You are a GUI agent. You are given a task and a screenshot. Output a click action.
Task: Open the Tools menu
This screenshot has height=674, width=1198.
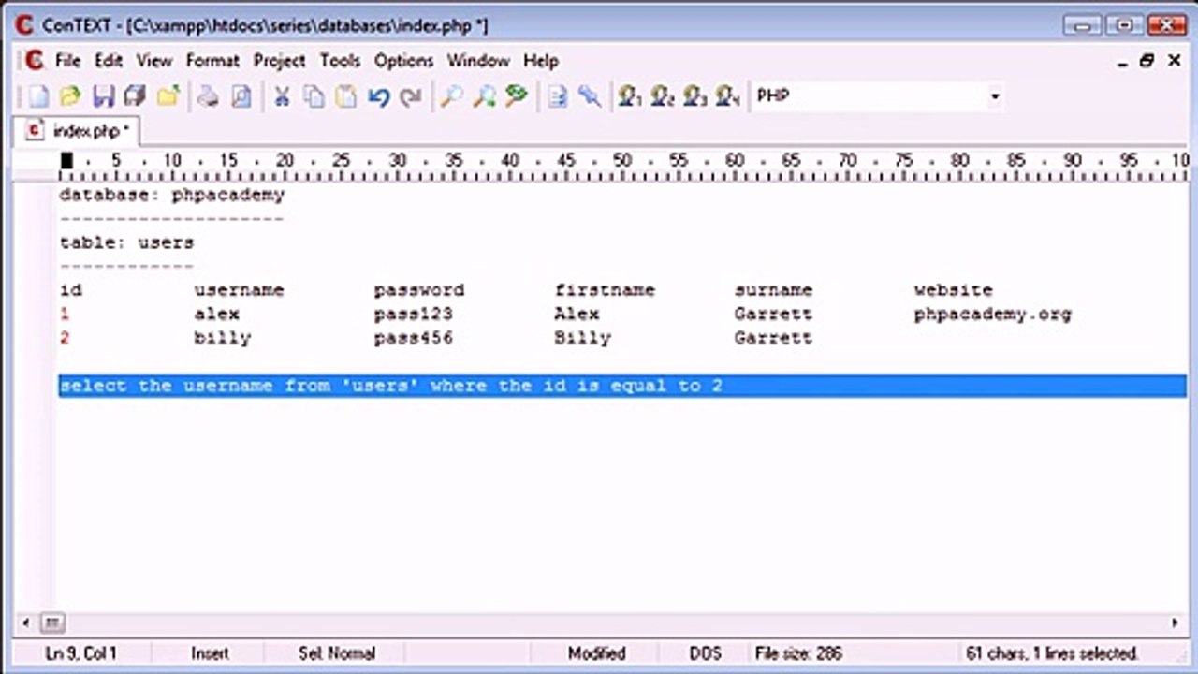click(340, 60)
